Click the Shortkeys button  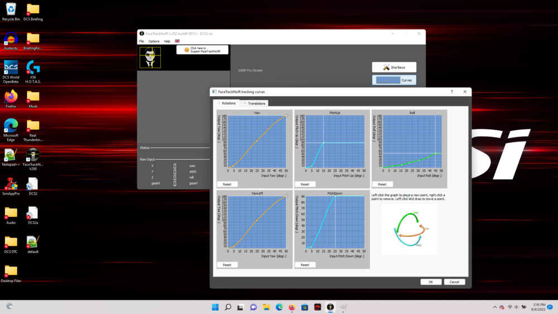394,68
